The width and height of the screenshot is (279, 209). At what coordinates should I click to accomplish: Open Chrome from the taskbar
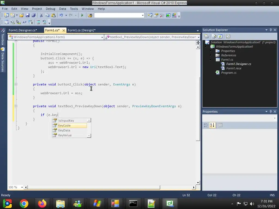click(x=24, y=204)
